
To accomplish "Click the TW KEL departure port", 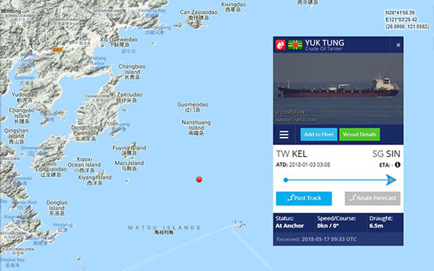I will tap(292, 154).
